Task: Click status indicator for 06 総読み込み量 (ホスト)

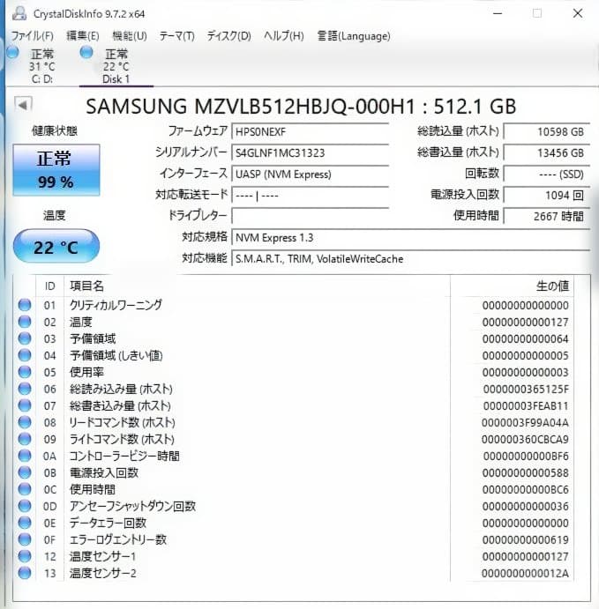Action: coord(25,389)
